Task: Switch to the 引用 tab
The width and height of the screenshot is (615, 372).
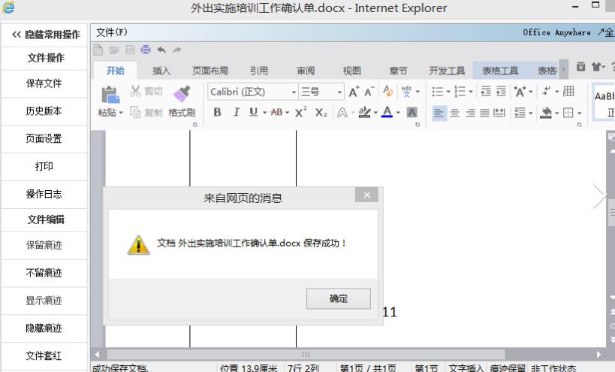Action: tap(259, 71)
